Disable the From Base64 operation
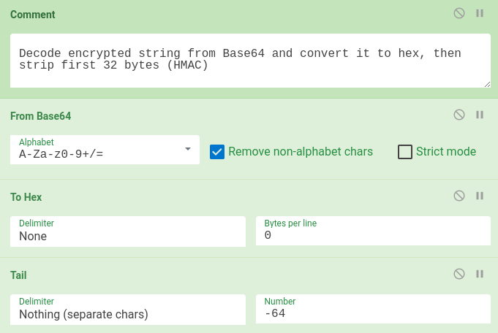The image size is (498, 333). click(x=459, y=115)
